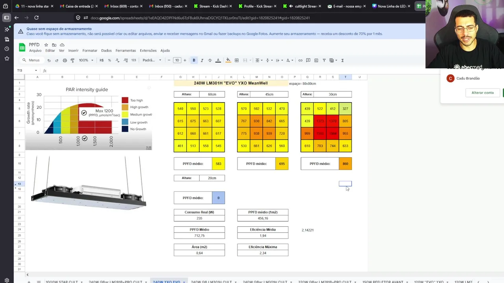Open the Extensões menu

click(148, 50)
